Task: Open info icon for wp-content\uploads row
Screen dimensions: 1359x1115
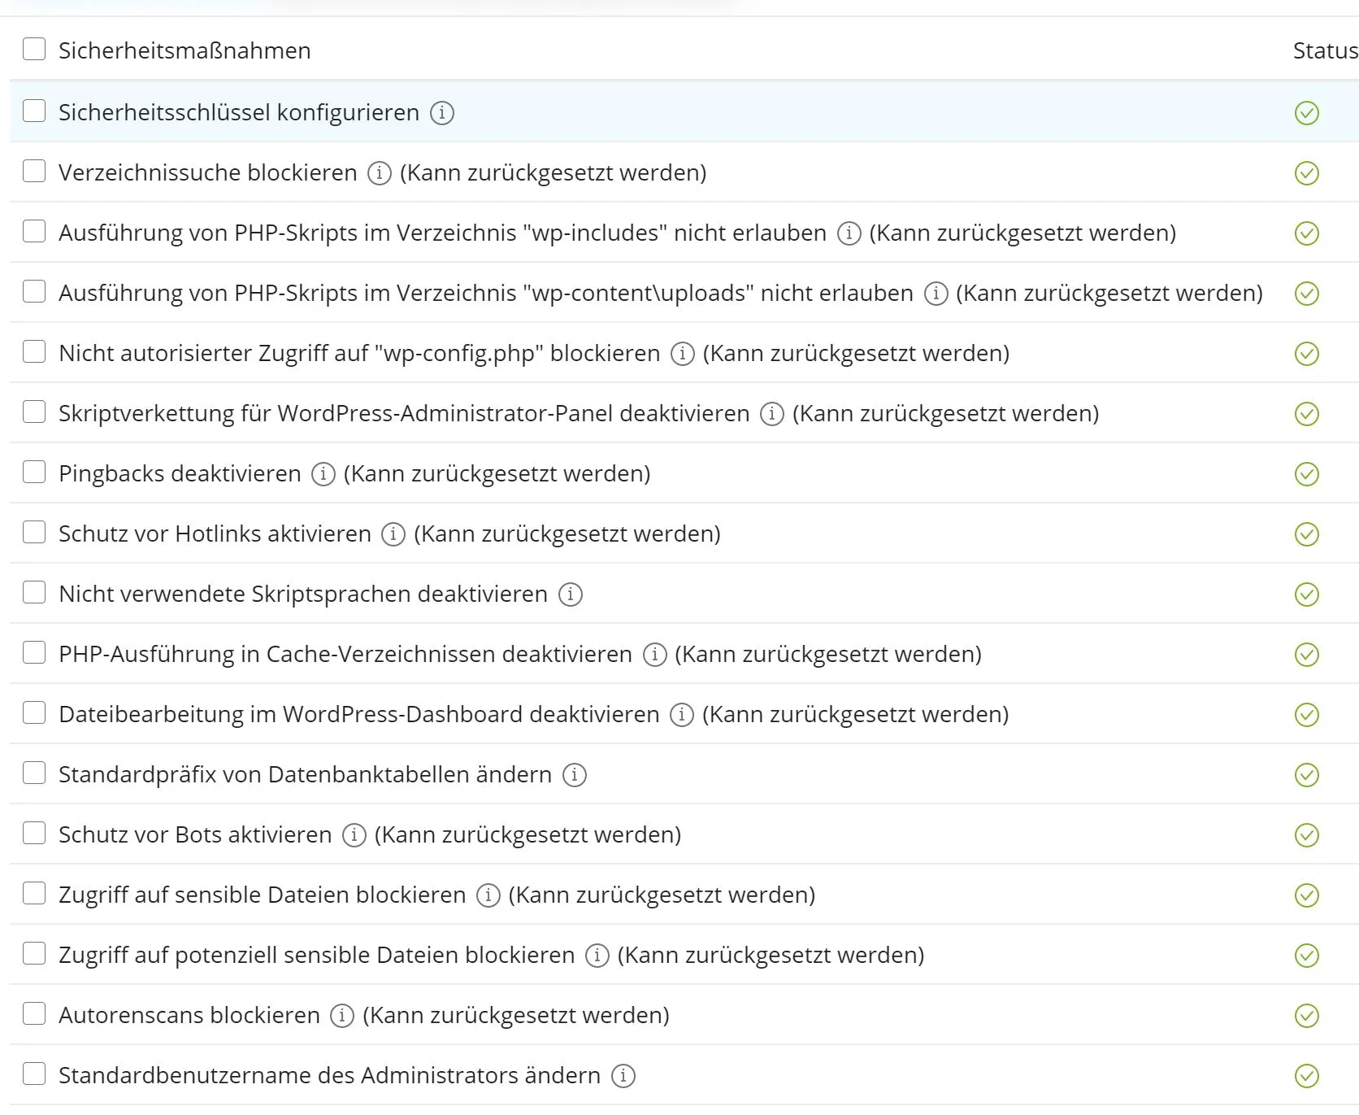Action: pos(936,293)
